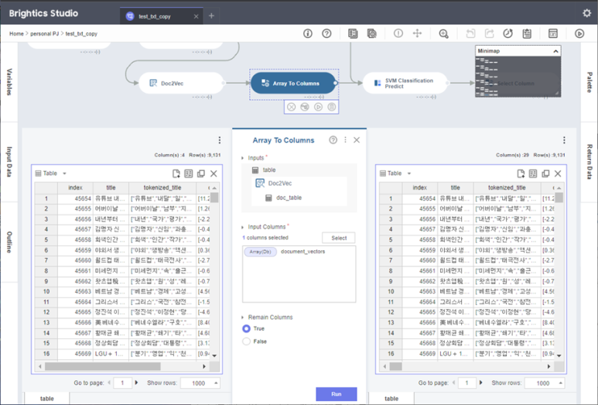Click the table tab below left panel
The height and width of the screenshot is (405, 598).
47,398
